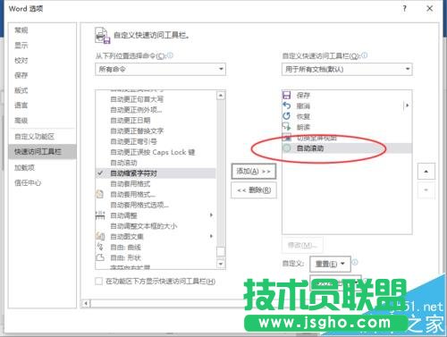The height and width of the screenshot is (337, 447).
Task: Click the horizontal scrollbar left arrow at bottom
Action: 86,303
